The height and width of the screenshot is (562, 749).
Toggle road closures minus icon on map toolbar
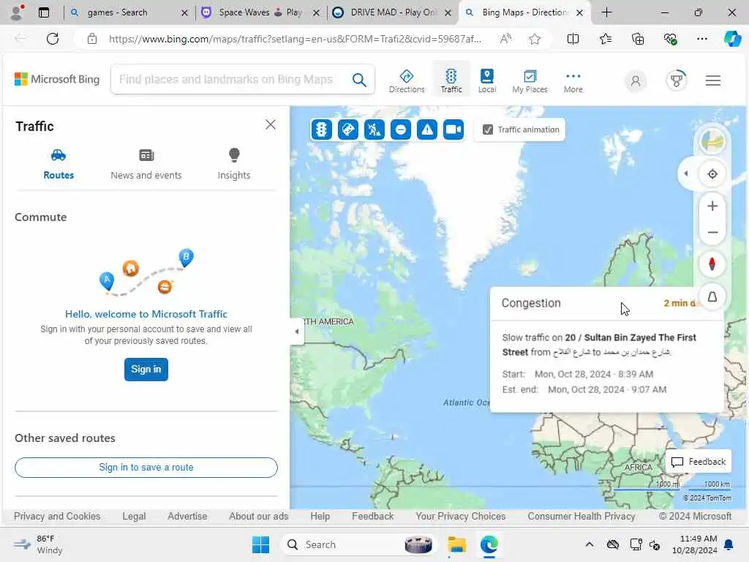click(x=400, y=130)
